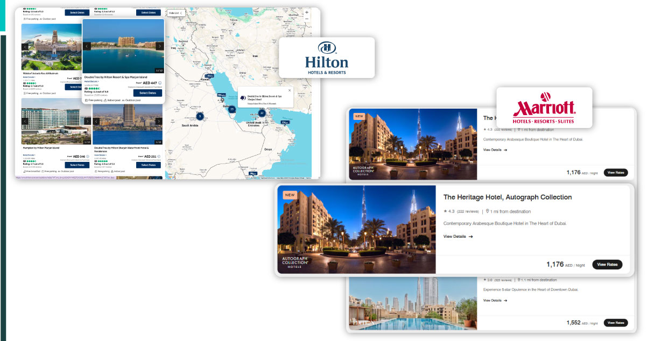
Task: Click the hotel cluster marker showing 5
Action: 200,116
